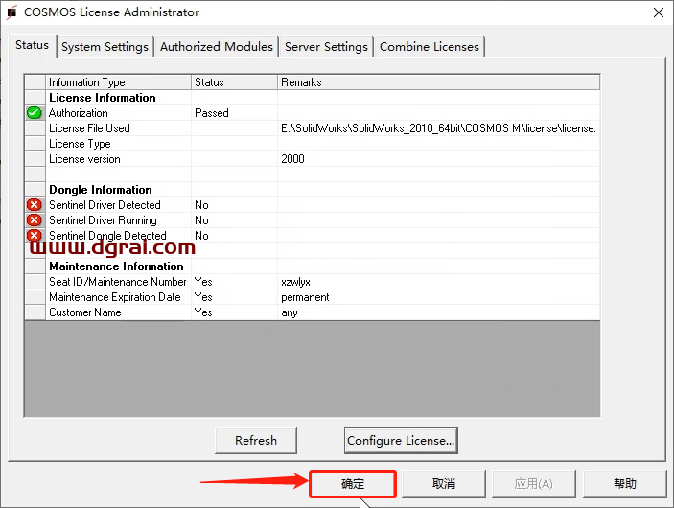The image size is (674, 508).
Task: Click the Remarks column header
Action: (437, 82)
